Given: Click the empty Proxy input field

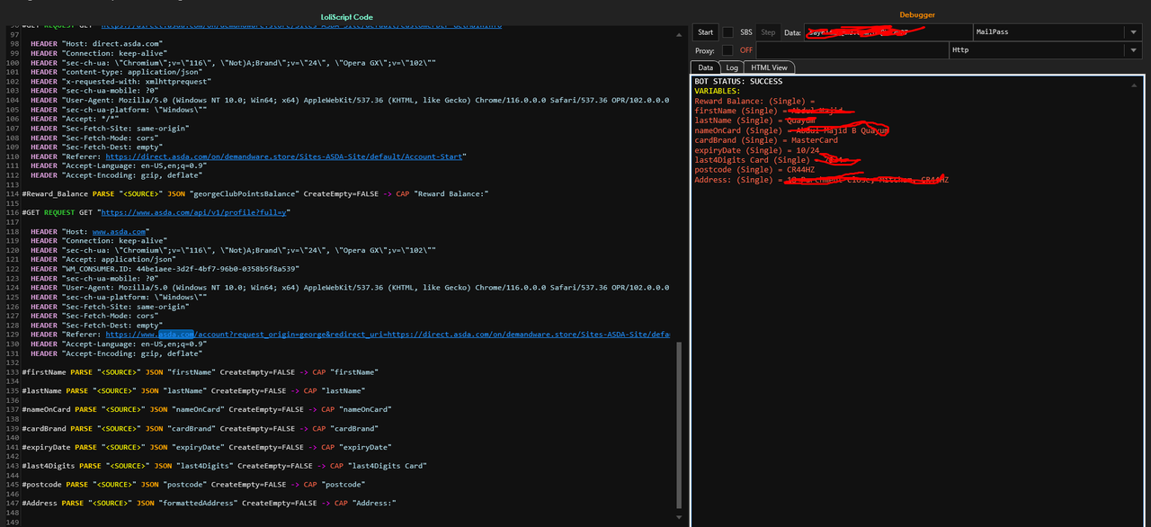Looking at the screenshot, I should click(x=852, y=50).
